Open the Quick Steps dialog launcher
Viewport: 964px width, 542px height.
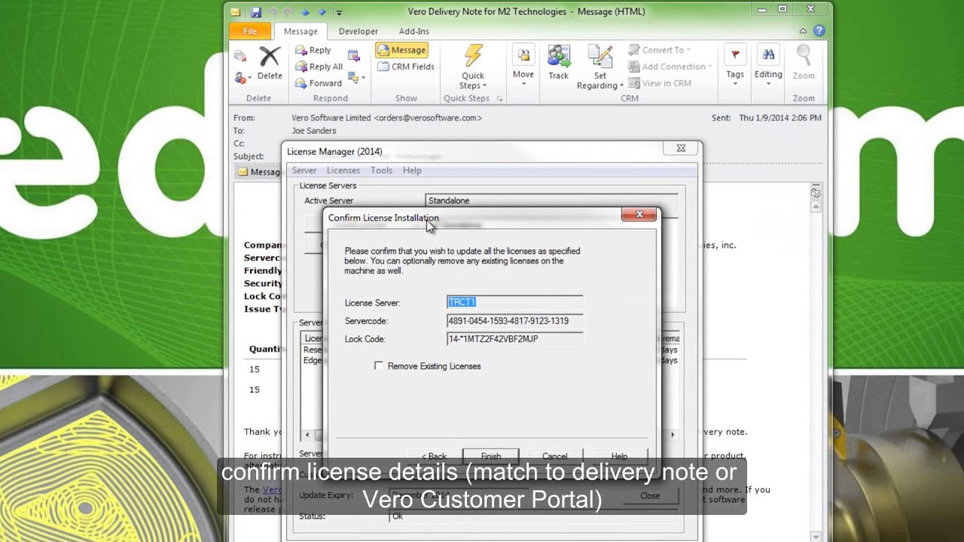click(499, 99)
